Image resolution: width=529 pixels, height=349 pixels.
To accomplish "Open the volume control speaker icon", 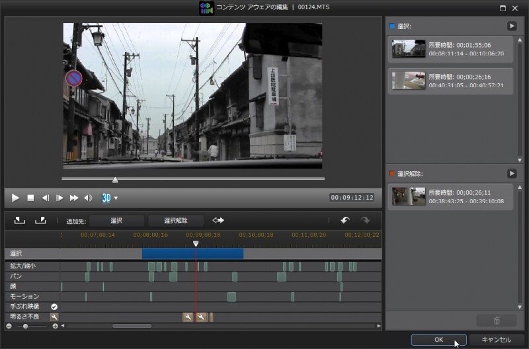I will (x=88, y=198).
